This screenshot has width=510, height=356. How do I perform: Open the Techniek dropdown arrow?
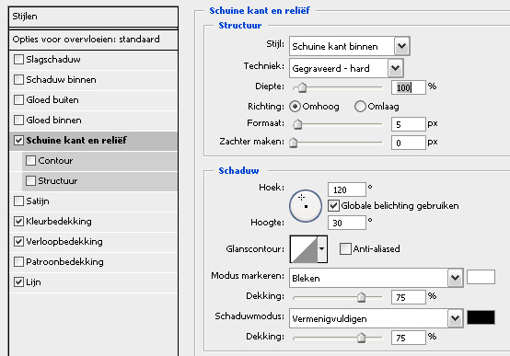pyautogui.click(x=395, y=68)
